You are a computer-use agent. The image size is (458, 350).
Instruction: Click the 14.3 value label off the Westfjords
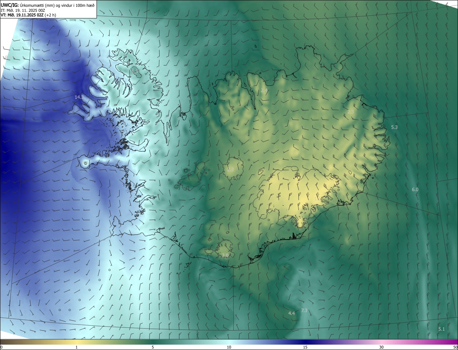[79, 97]
